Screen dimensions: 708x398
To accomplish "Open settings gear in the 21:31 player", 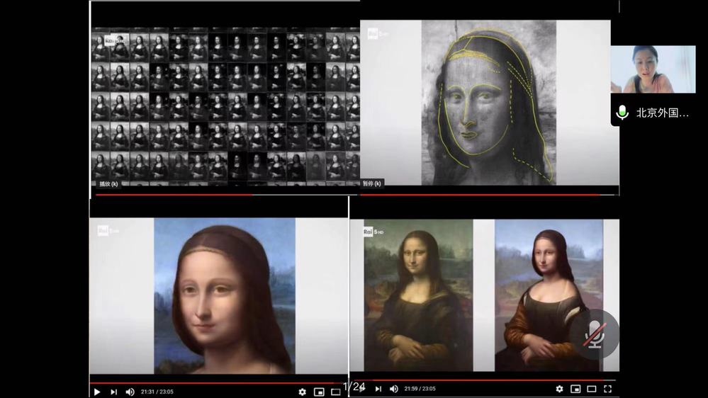I will tap(303, 392).
